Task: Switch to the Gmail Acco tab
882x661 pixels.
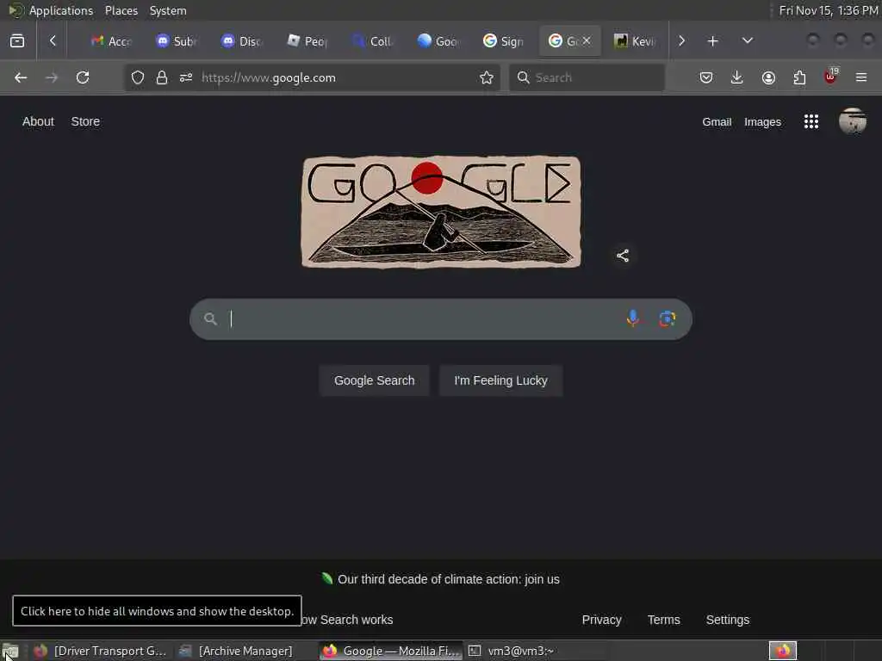Action: pos(111,41)
